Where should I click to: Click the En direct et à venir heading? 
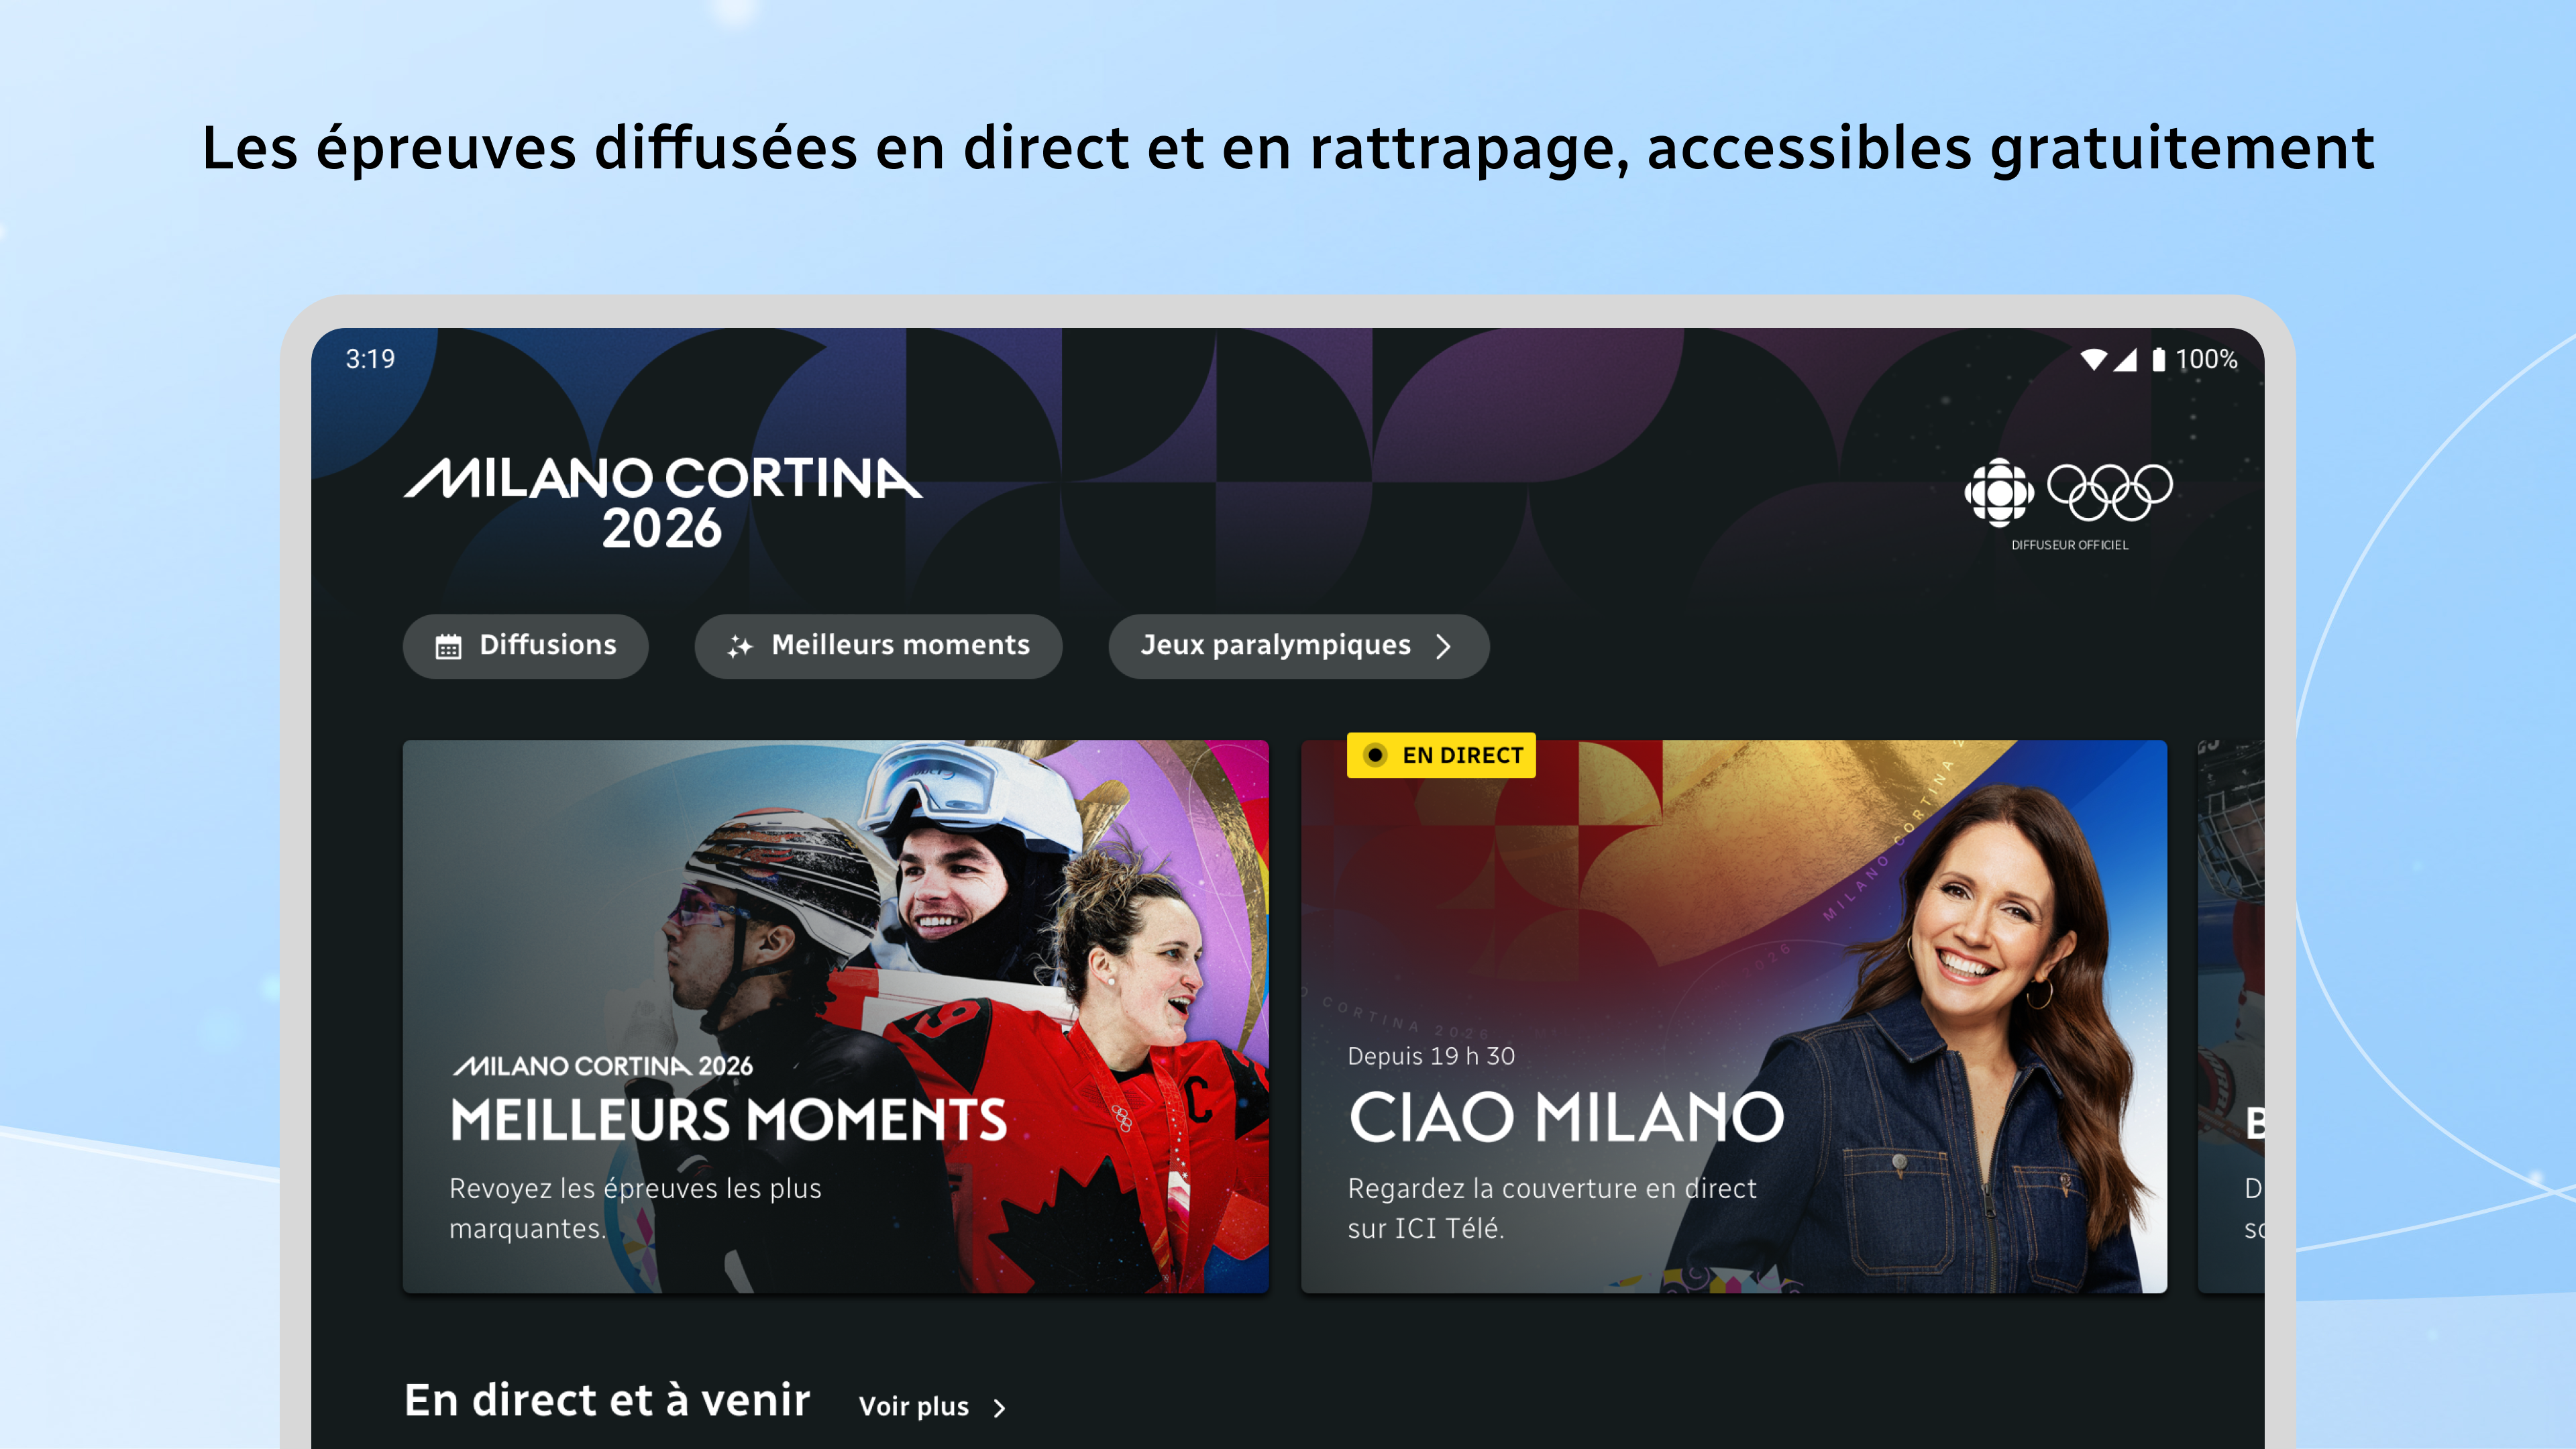[607, 1400]
